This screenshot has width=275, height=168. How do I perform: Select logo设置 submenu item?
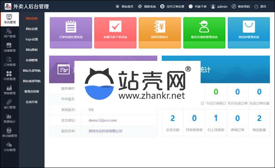pos(32,39)
